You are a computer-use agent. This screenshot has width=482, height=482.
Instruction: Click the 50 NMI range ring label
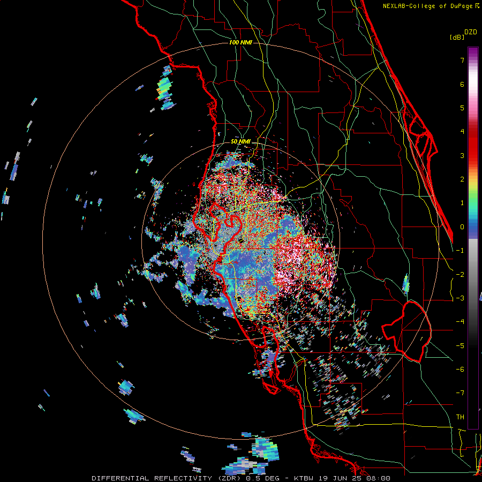click(x=240, y=141)
